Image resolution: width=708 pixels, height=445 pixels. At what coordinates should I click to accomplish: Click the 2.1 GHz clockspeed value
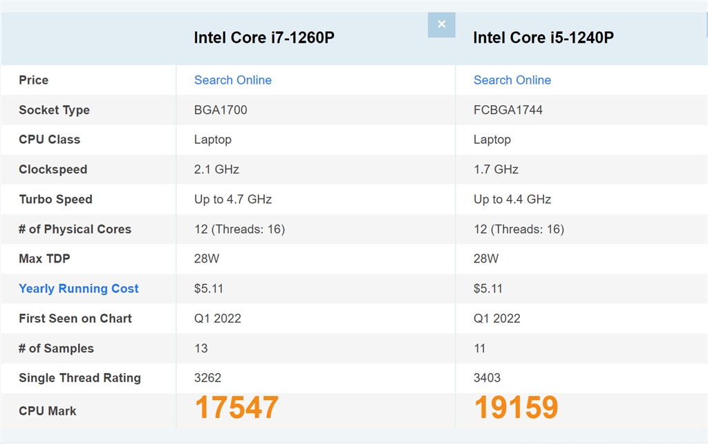click(216, 169)
